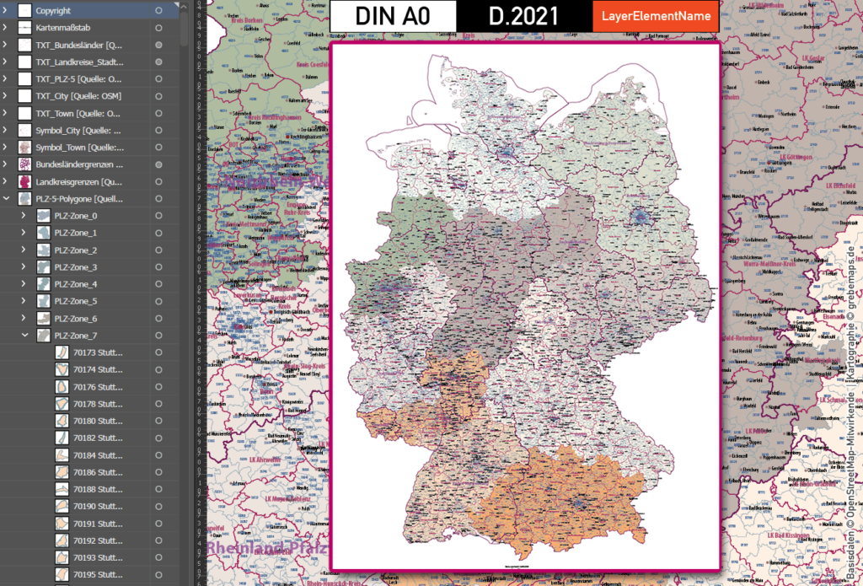
Task: Click the Copyright layer thumbnail
Action: coord(24,9)
